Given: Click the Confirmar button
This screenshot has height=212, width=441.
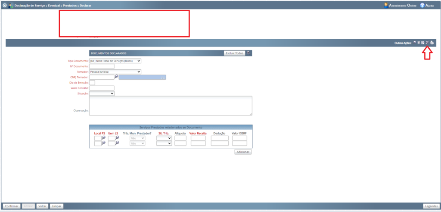Looking at the screenshot, I should [x=11, y=206].
